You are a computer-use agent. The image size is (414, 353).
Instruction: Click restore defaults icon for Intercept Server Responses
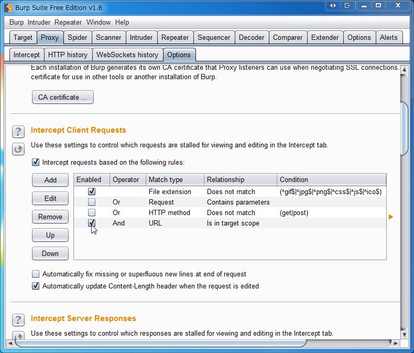[x=18, y=335]
